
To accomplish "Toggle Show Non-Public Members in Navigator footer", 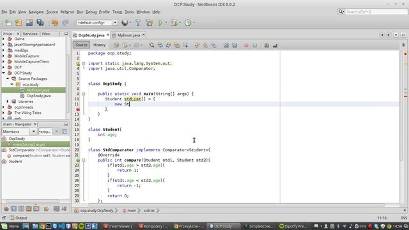I will click(29, 209).
